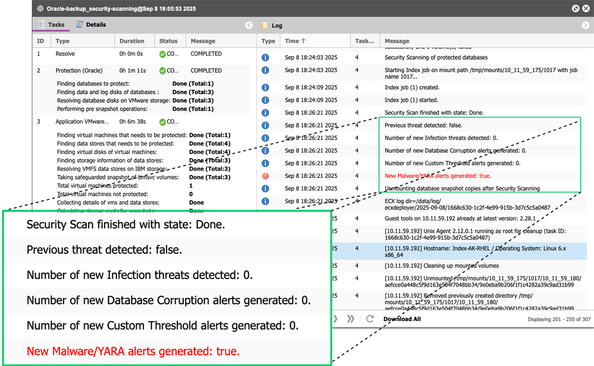Click the gear icon in the title bar
Screen dimensions: 594x366
(x=40, y=8)
